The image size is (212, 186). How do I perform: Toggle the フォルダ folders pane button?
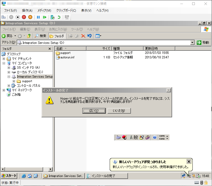click(x=57, y=36)
